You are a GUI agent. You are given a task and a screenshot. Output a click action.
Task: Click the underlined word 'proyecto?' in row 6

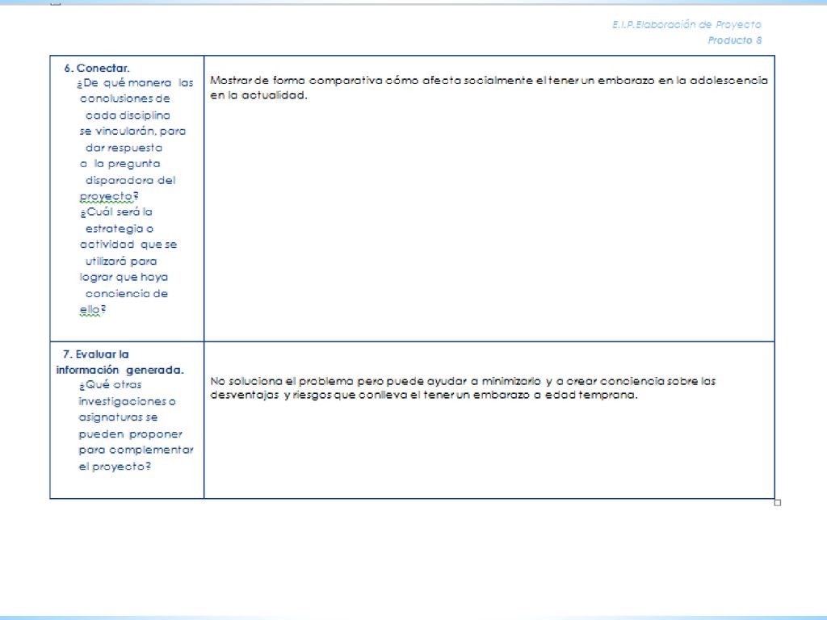pyautogui.click(x=109, y=197)
